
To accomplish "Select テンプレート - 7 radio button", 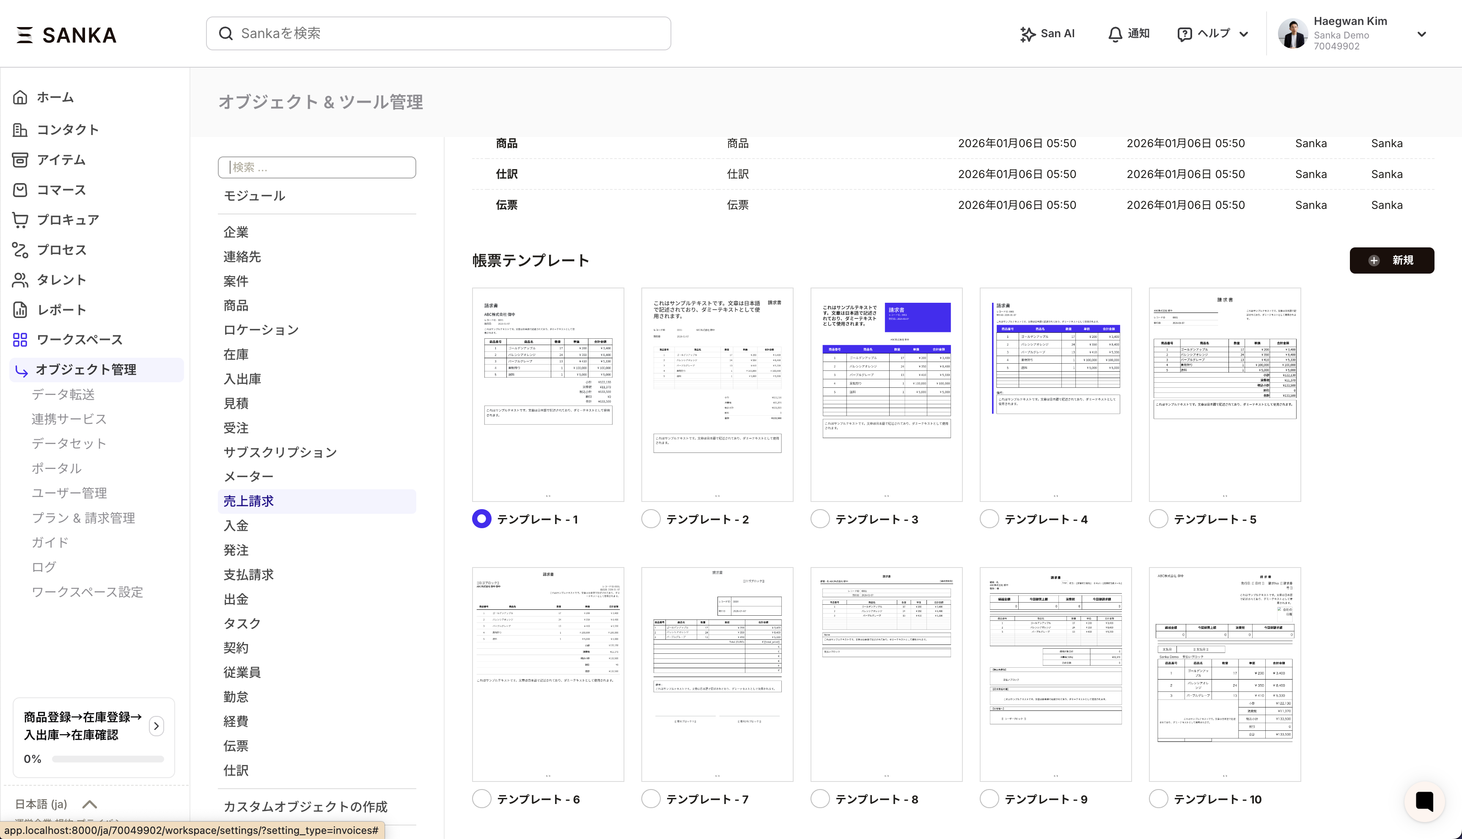I will tap(651, 799).
